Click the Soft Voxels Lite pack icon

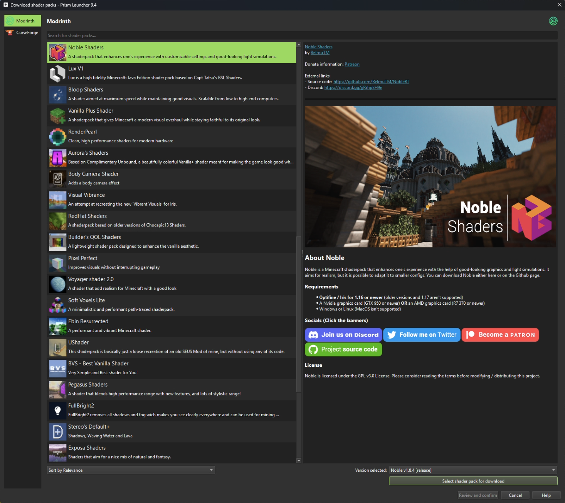tap(57, 305)
